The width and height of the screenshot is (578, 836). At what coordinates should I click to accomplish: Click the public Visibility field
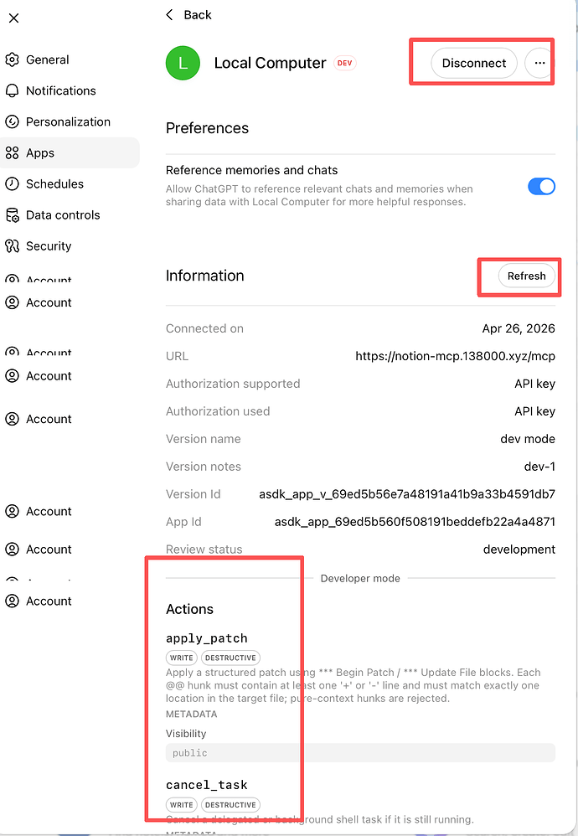coord(360,753)
